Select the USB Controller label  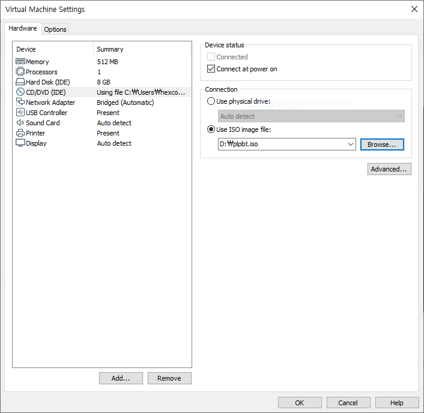(x=46, y=113)
